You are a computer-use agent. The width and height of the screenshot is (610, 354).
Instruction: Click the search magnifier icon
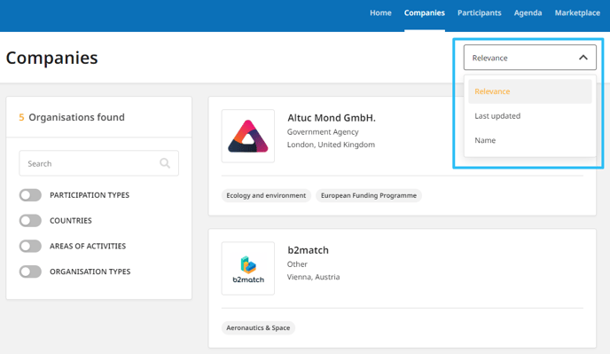click(x=165, y=163)
